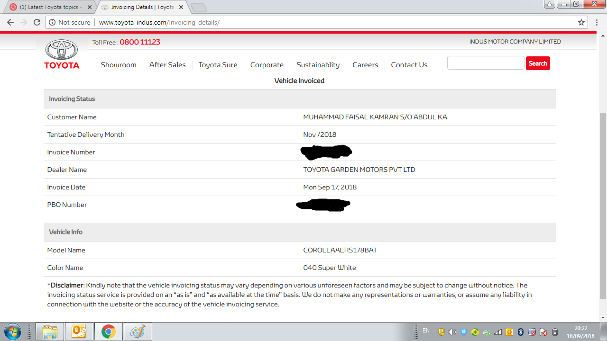Click the 040 Super White color value

[330, 268]
